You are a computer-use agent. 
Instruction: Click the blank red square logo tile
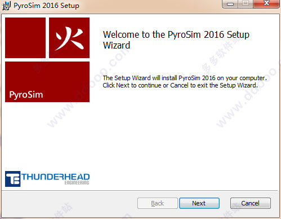[25, 38]
